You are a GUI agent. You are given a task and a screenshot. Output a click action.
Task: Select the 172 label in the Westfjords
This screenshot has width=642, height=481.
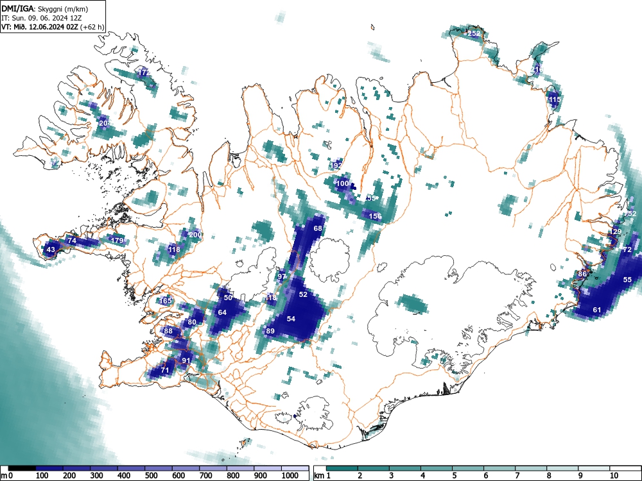pos(144,73)
